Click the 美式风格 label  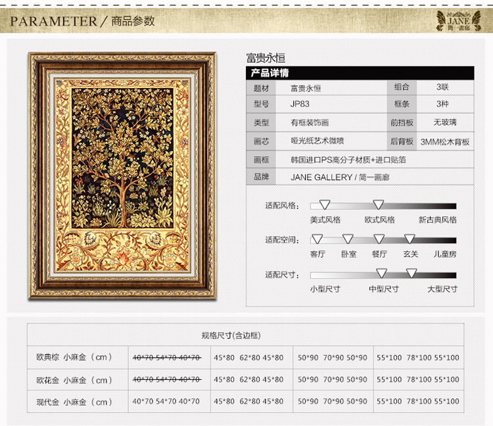325,220
